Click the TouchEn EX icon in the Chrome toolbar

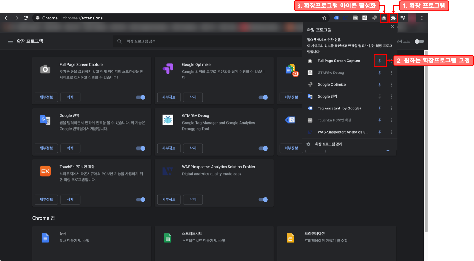tap(355, 18)
